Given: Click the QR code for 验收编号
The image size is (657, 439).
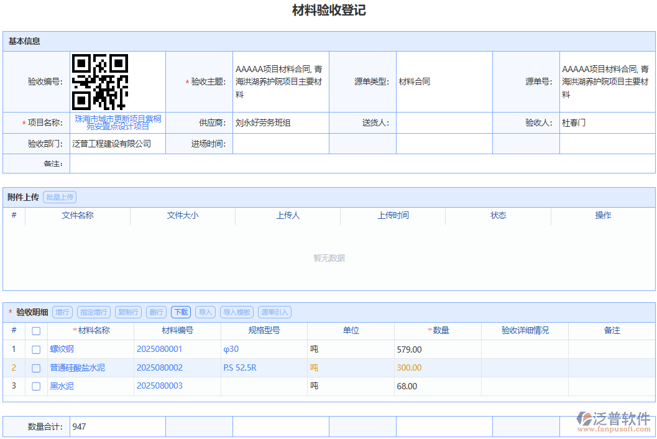Looking at the screenshot, I should tap(99, 81).
